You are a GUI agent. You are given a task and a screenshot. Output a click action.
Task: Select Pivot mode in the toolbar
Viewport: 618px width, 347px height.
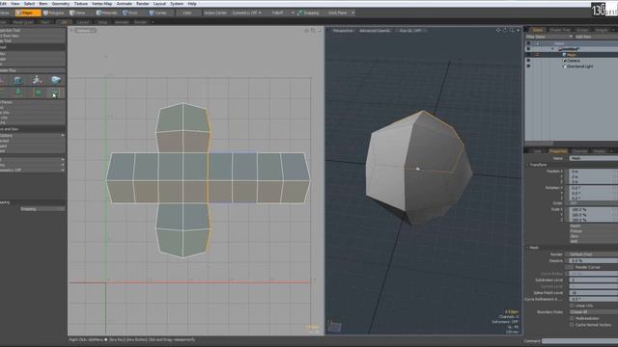(130, 13)
